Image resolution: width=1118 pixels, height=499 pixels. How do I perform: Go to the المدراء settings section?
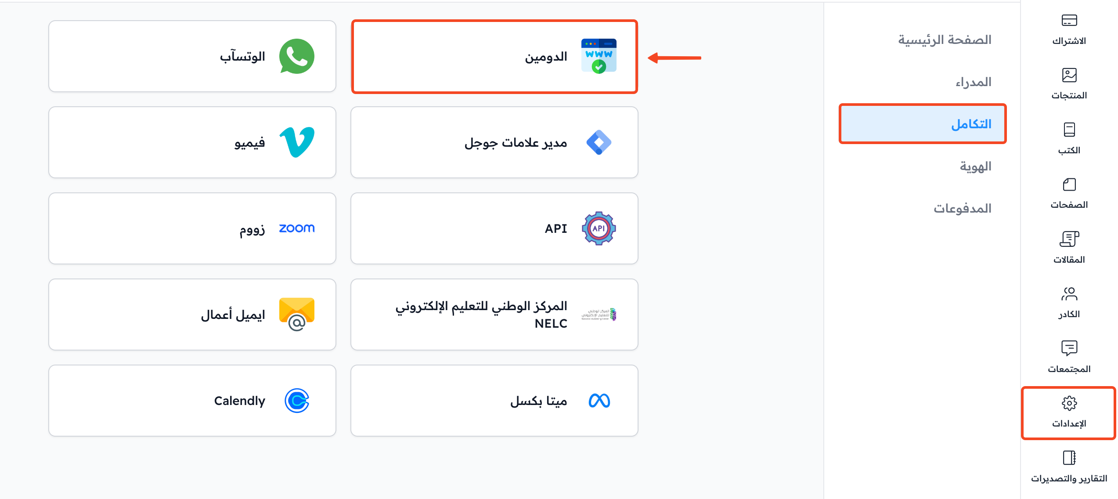pos(974,82)
